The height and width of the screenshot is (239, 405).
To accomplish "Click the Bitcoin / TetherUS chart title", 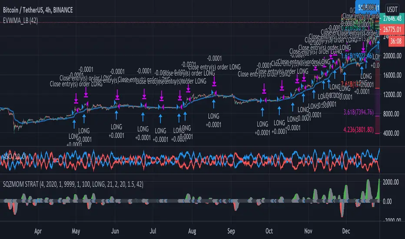I will 38,10.
